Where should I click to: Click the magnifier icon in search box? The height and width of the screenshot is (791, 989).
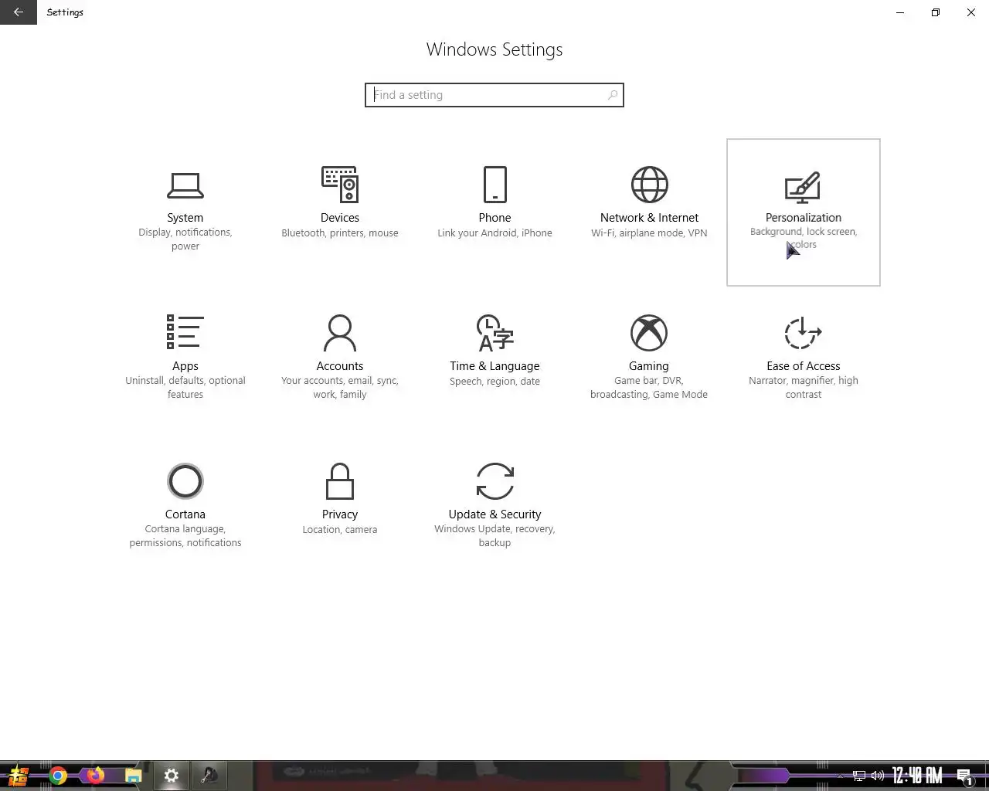tap(613, 95)
